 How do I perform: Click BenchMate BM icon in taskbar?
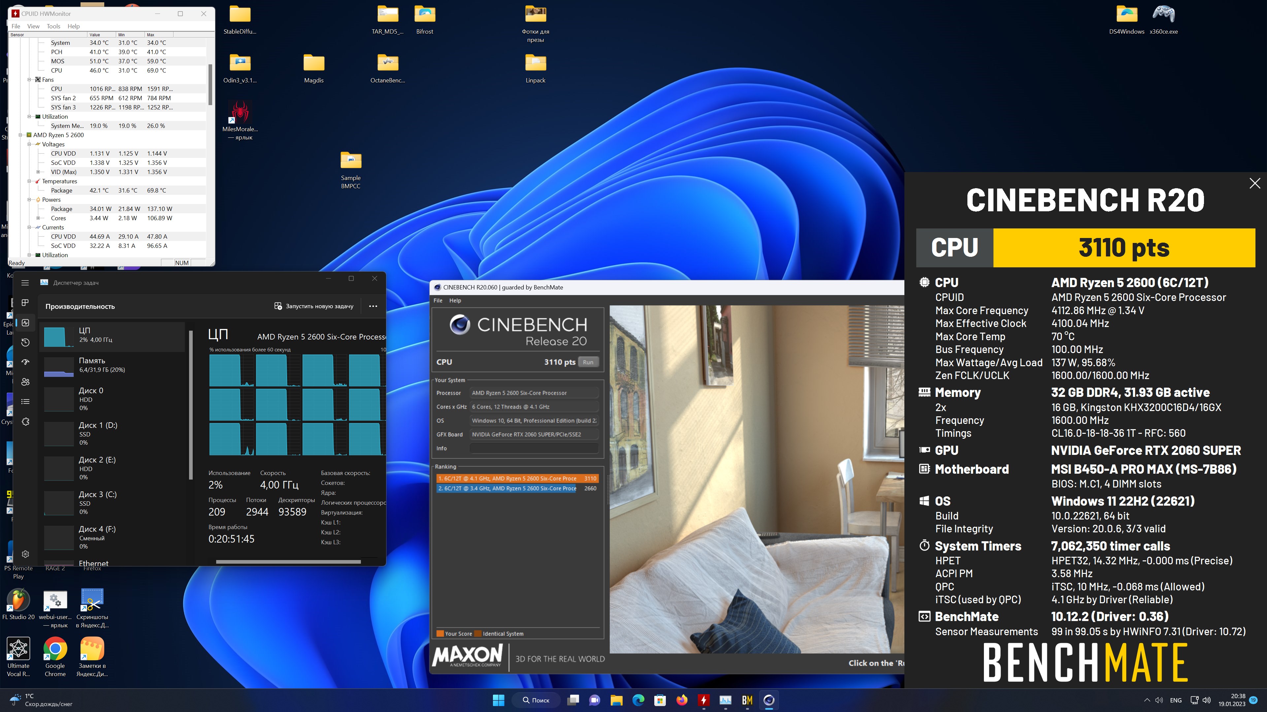(x=747, y=700)
